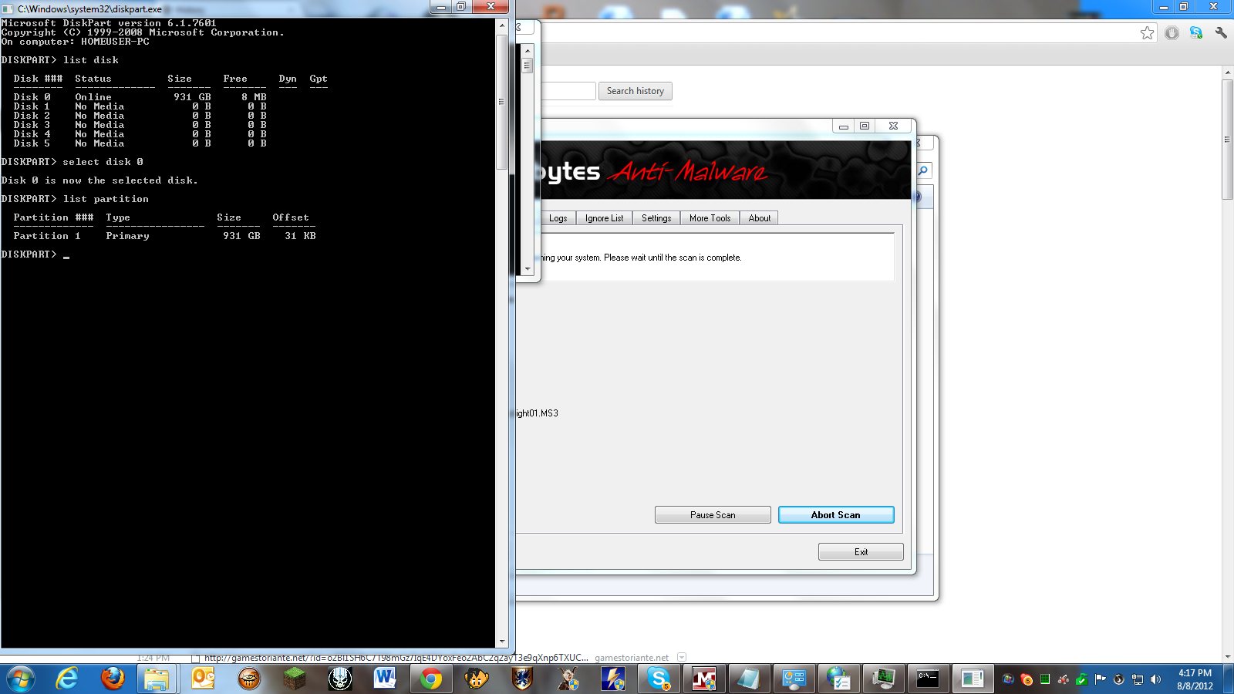Image resolution: width=1234 pixels, height=694 pixels.
Task: Click the magnifier search icon behind Malwarebytes window
Action: pyautogui.click(x=923, y=170)
